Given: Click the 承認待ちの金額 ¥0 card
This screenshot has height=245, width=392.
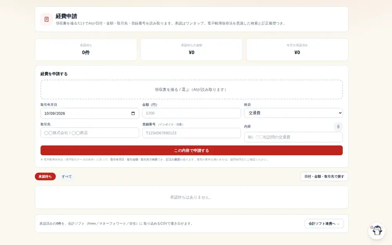Looking at the screenshot, I should (x=192, y=49).
